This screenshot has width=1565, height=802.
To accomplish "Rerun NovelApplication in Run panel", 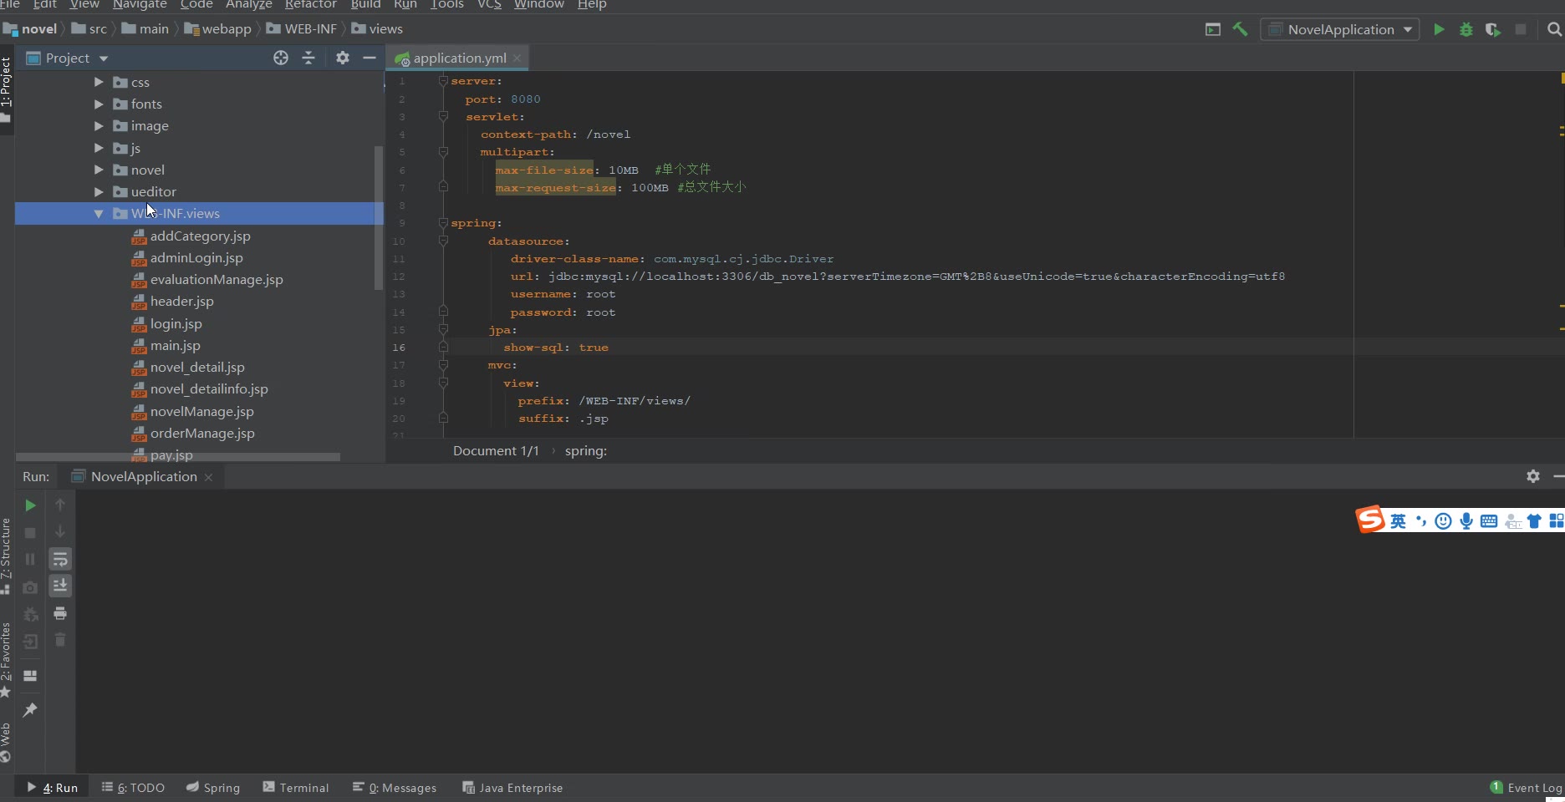I will pos(30,505).
